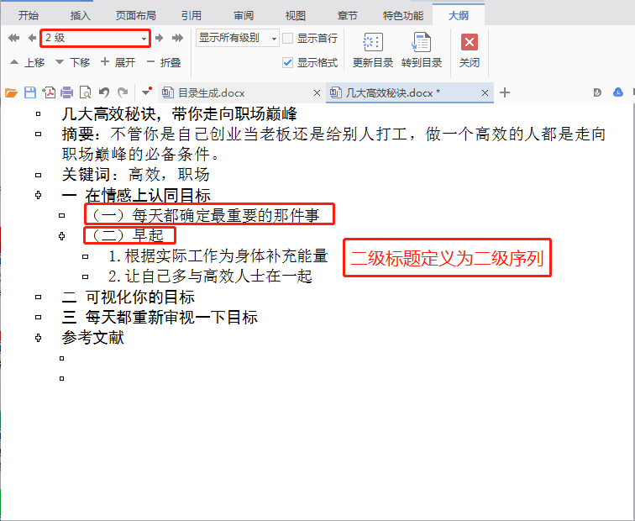635x521 pixels.
Task: Open the 特色功能 ribbon tab
Action: (403, 16)
